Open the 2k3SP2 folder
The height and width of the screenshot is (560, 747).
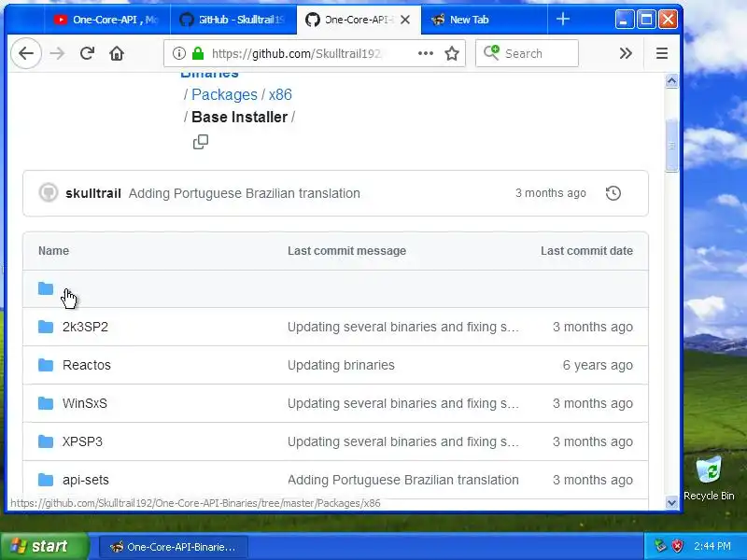pyautogui.click(x=85, y=327)
